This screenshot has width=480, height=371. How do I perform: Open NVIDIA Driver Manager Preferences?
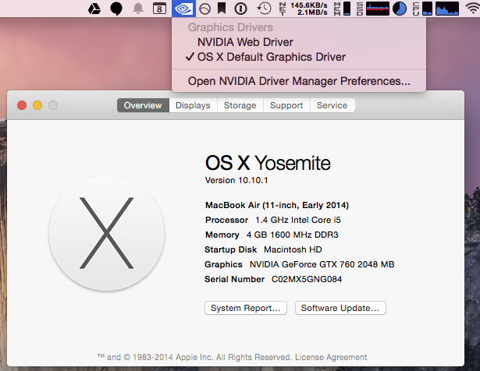tap(299, 81)
